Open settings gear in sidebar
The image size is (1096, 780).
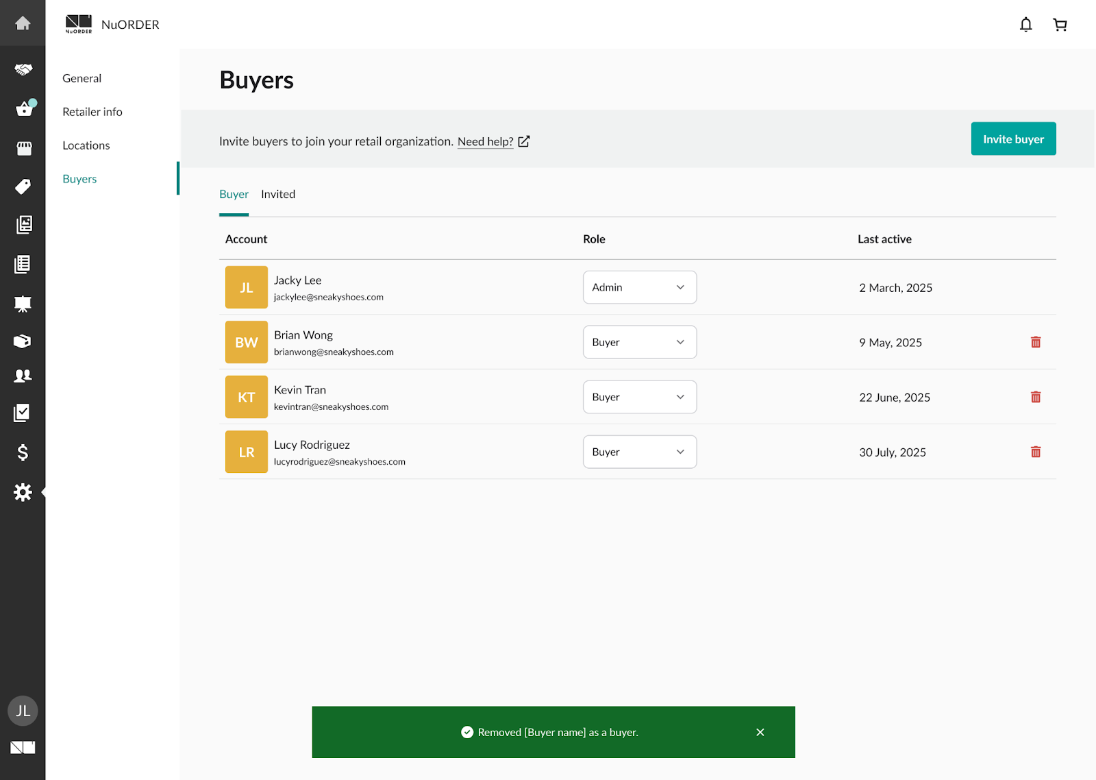(23, 492)
